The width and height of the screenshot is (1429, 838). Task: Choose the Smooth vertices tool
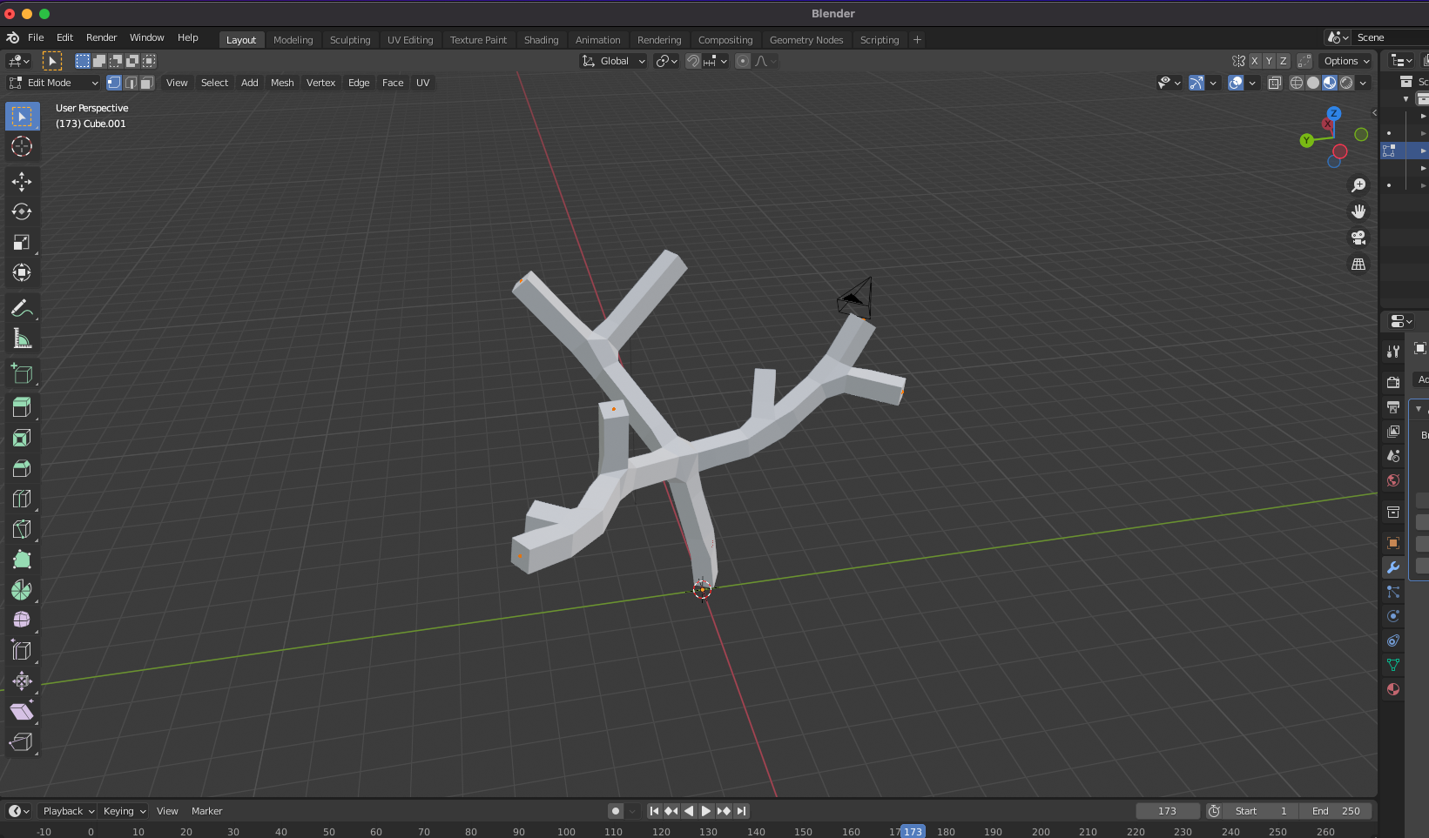[22, 620]
